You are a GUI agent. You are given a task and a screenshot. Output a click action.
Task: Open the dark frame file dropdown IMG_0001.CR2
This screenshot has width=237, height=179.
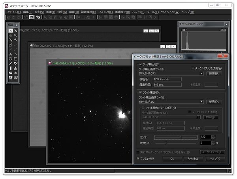pos(201,73)
